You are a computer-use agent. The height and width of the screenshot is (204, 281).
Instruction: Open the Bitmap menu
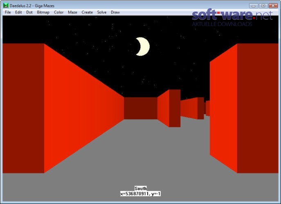(x=43, y=12)
